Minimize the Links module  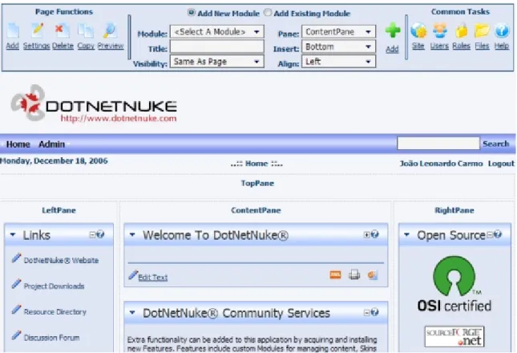point(93,235)
